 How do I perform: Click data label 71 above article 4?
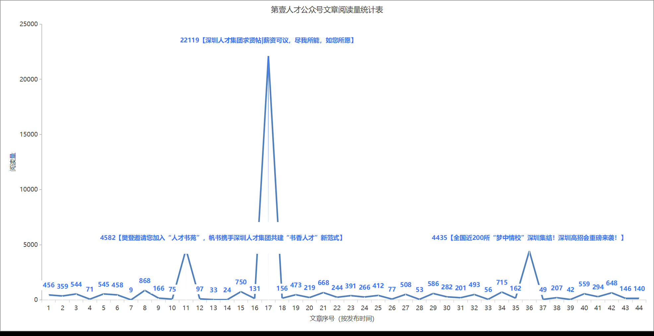90,289
